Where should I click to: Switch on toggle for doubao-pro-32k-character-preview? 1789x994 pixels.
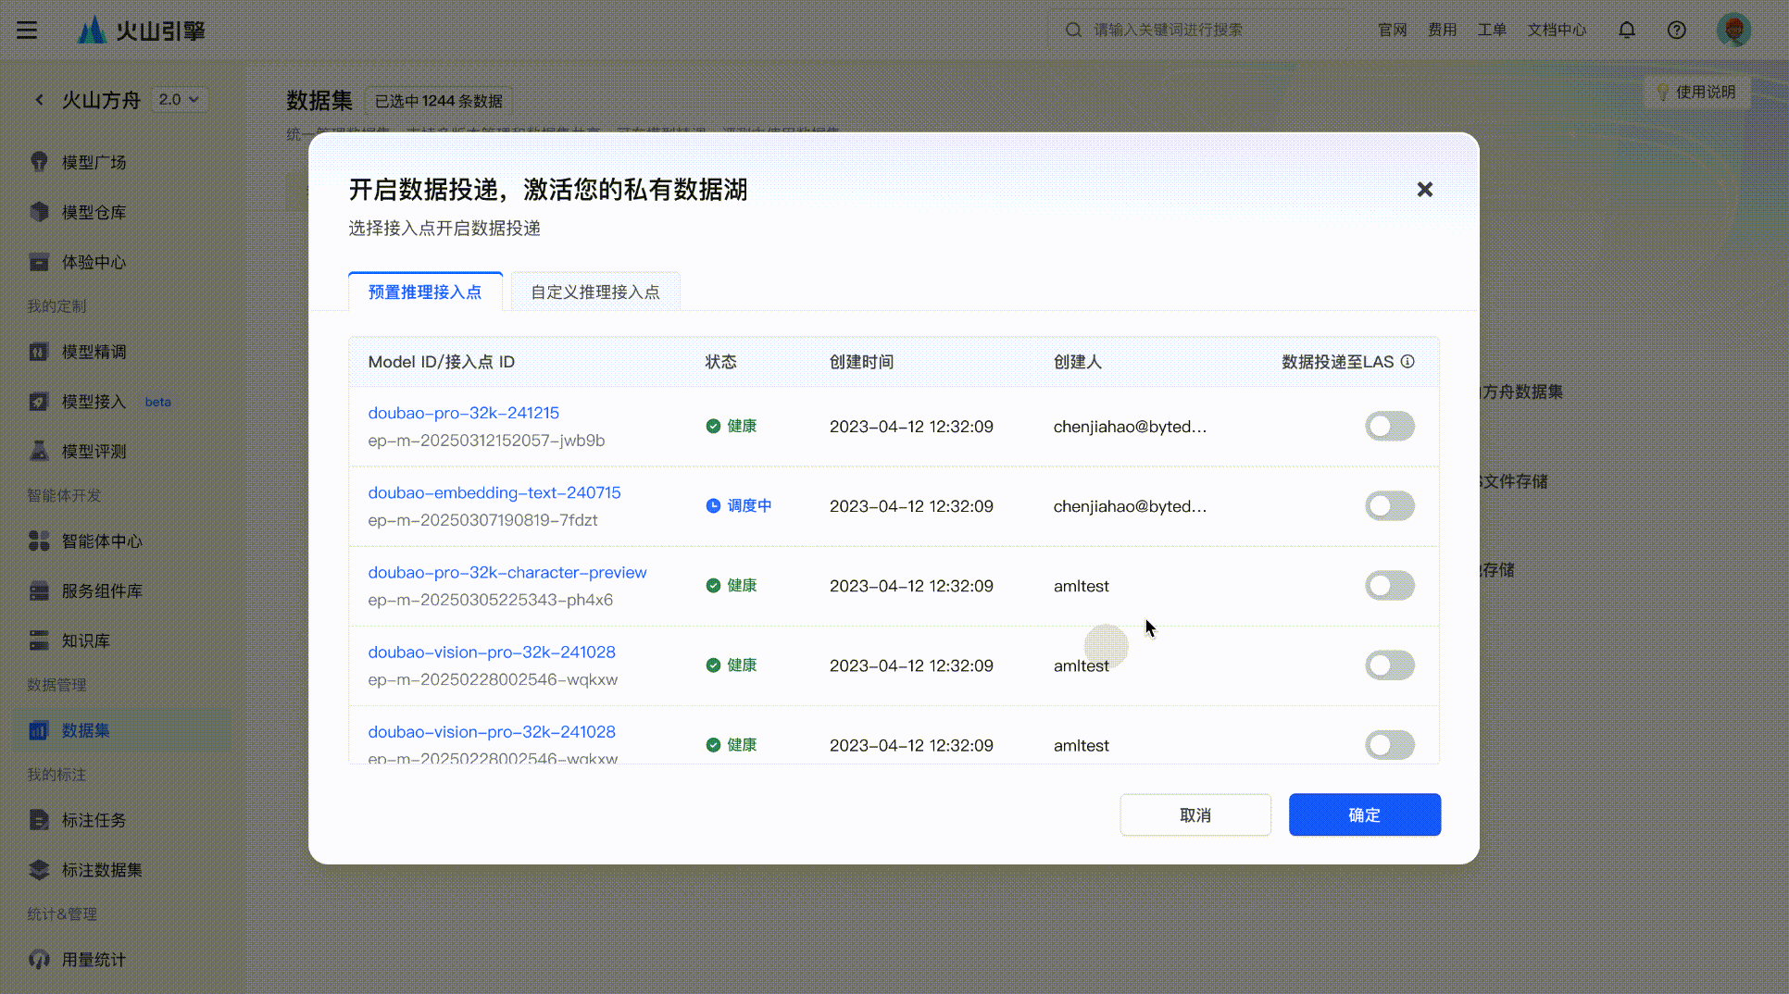click(1389, 586)
